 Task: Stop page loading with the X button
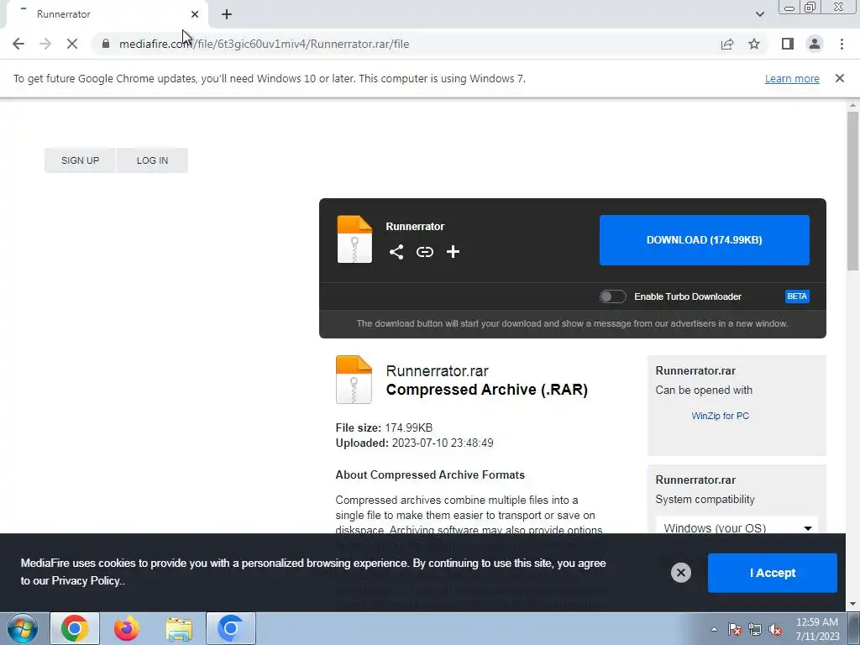coord(72,44)
